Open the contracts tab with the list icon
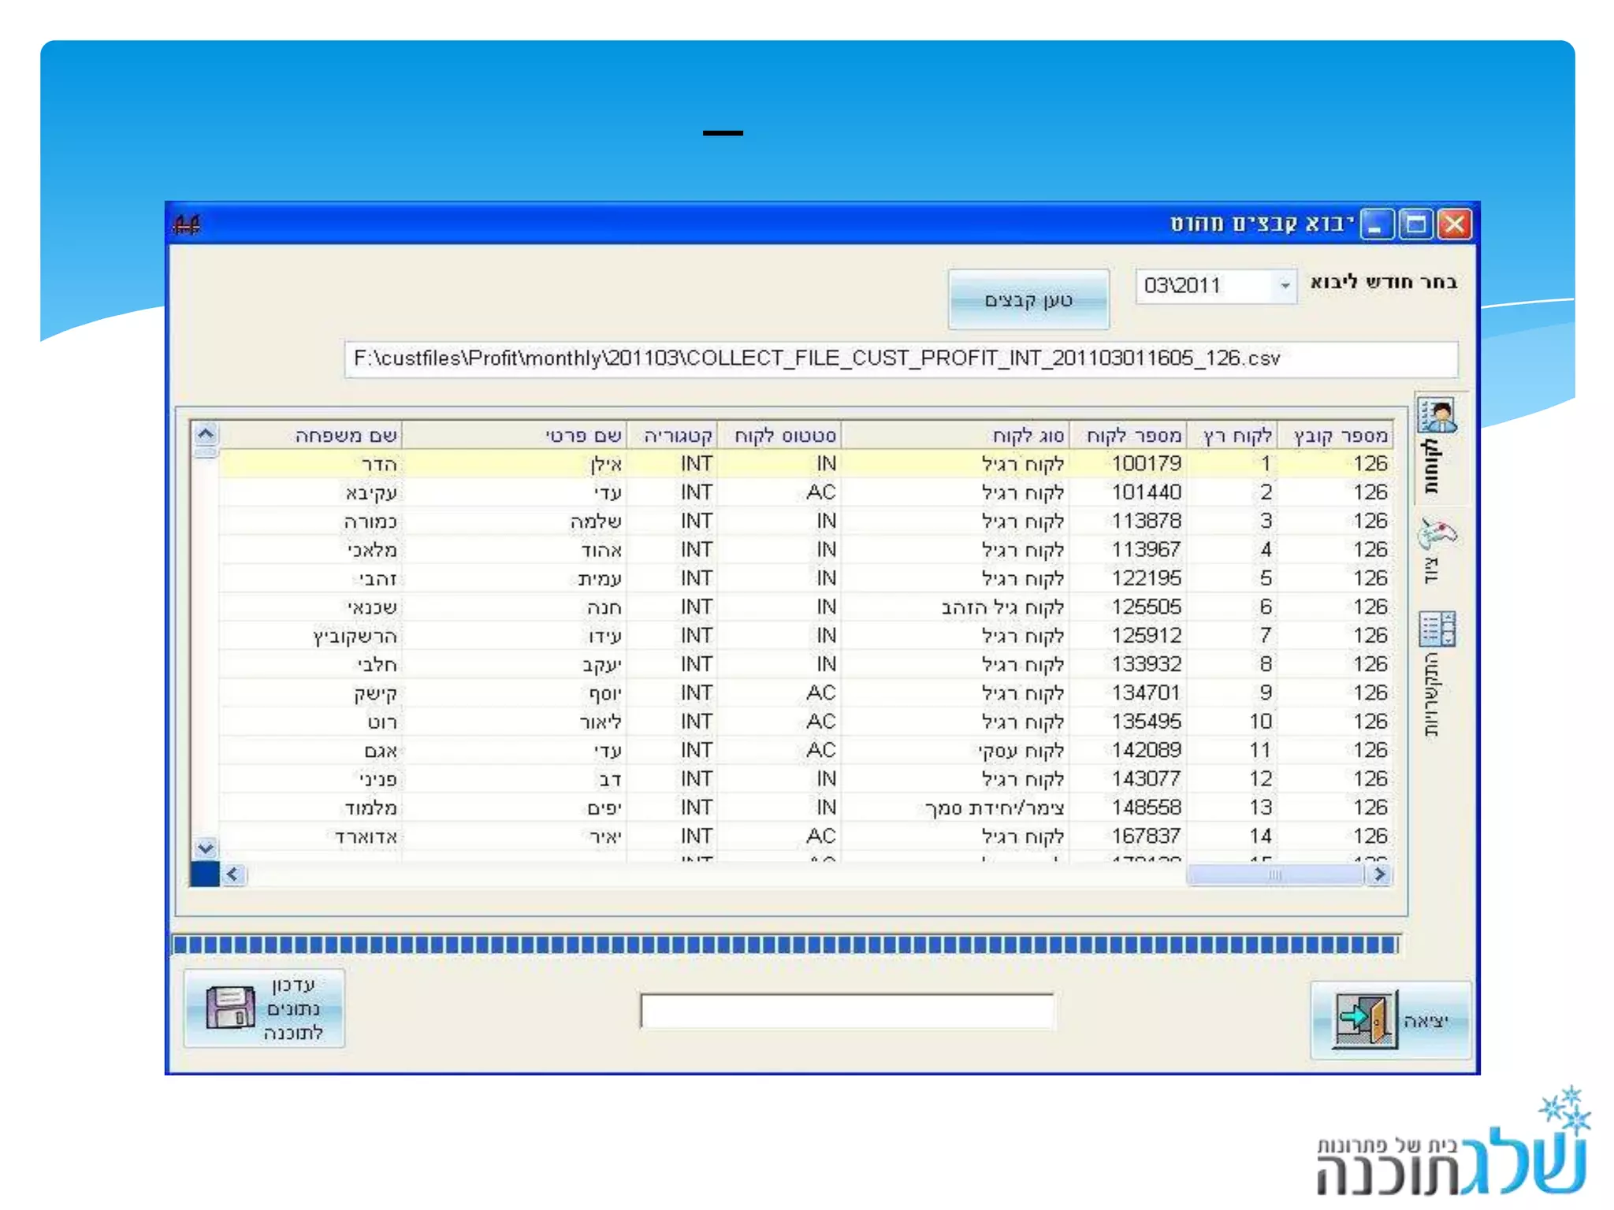1614x1210 pixels. tap(1437, 629)
